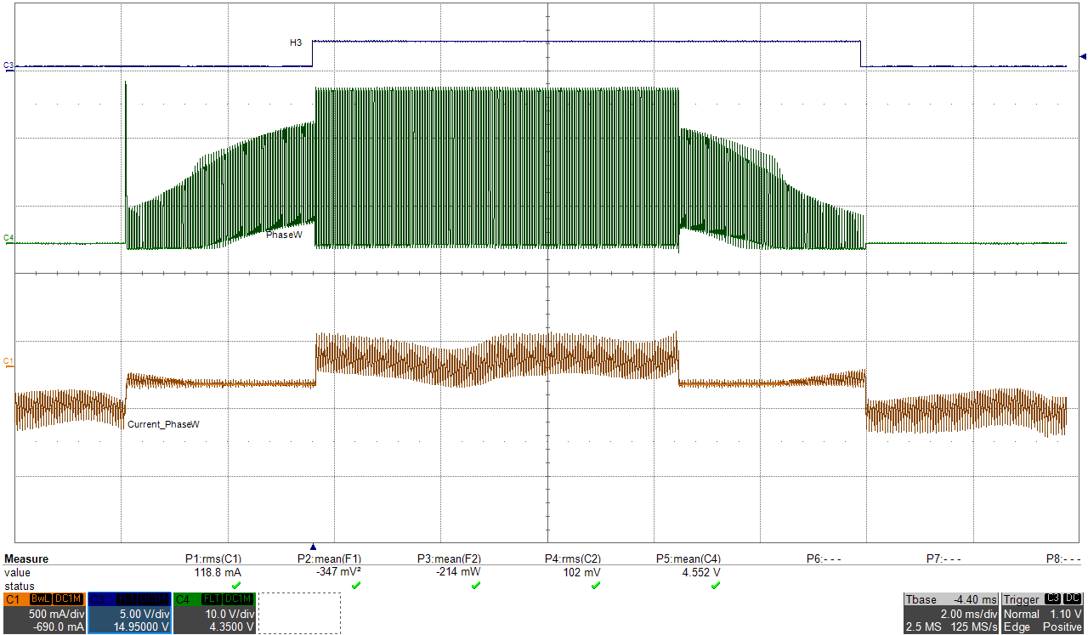The image size is (1088, 635).
Task: Click the status checkmark under P3:mean(F2)
Action: pos(476,586)
